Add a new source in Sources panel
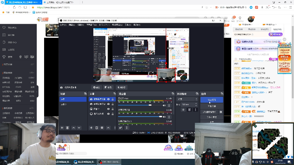The height and width of the screenshot is (165, 294). [x=91, y=128]
